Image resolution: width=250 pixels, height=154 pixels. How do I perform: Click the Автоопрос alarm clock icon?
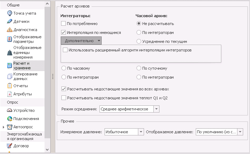coord(10,127)
